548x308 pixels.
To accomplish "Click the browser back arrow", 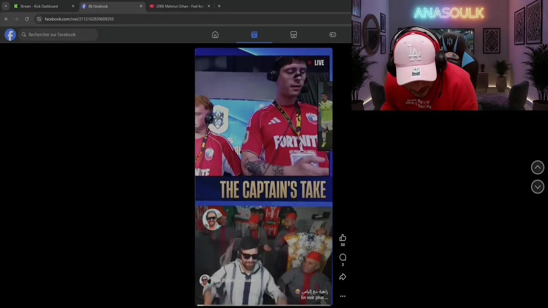I will click(6, 19).
